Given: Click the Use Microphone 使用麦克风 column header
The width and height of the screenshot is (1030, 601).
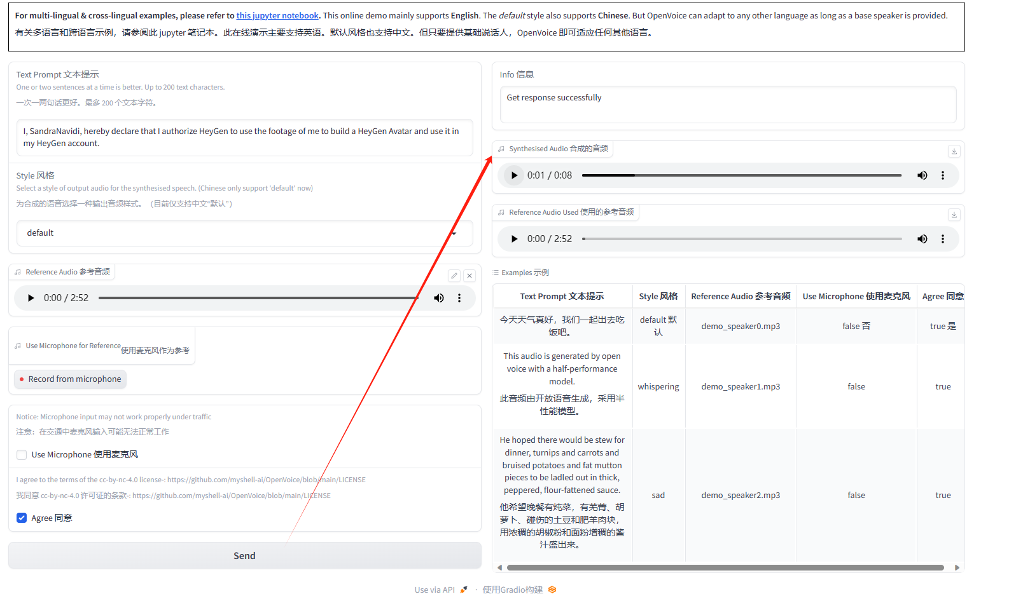Looking at the screenshot, I should pos(856,296).
